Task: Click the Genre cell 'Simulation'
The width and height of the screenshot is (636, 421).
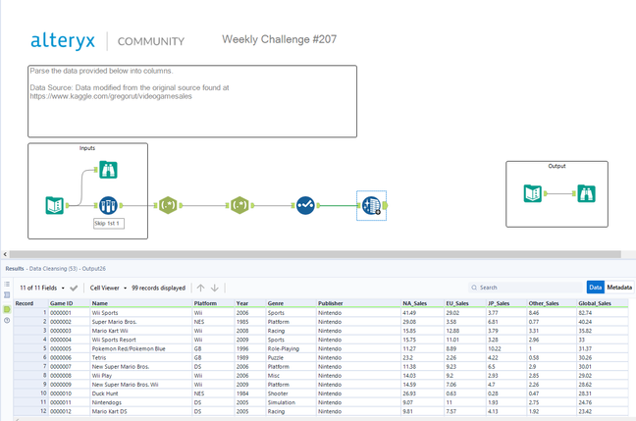Action: click(291, 402)
